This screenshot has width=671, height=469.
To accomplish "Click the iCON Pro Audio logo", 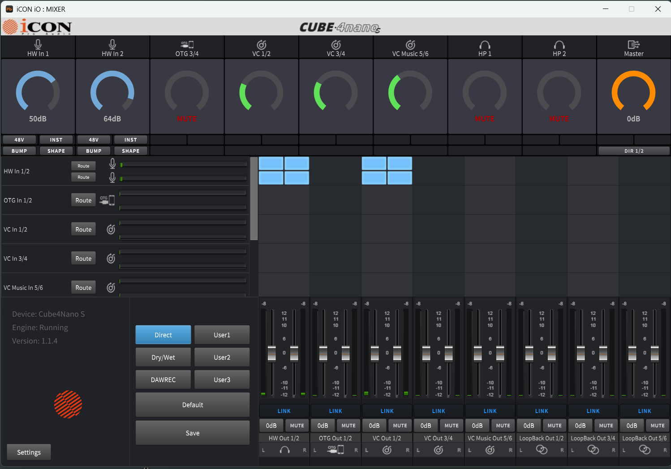I will click(37, 27).
